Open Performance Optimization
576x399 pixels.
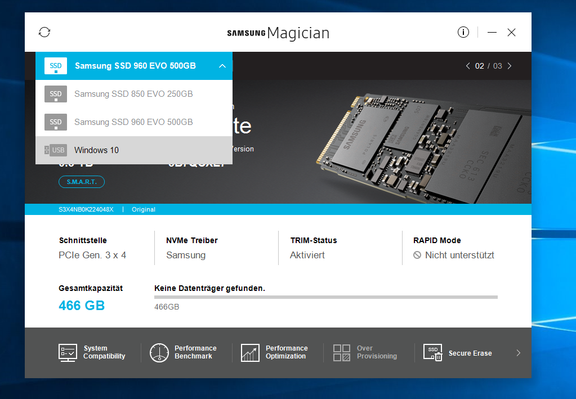coord(274,352)
